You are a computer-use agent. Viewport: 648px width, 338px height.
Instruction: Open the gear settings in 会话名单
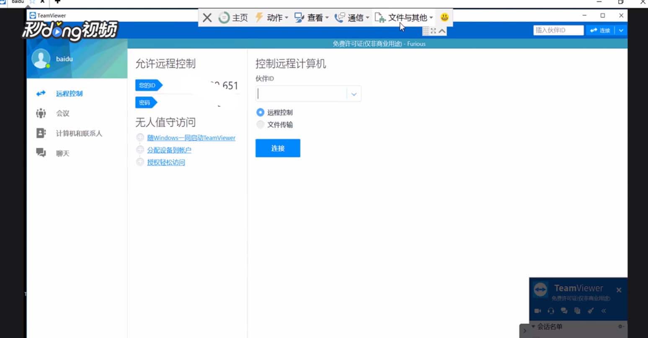tap(621, 326)
